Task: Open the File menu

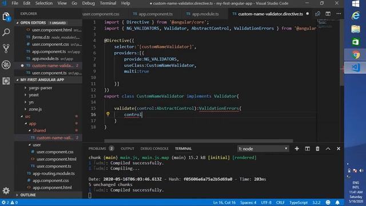Action: 15,3
